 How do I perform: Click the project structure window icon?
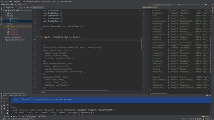(210, 4)
